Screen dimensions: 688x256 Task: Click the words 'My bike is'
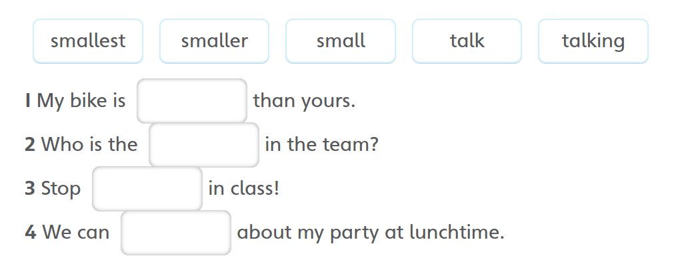pyautogui.click(x=81, y=100)
